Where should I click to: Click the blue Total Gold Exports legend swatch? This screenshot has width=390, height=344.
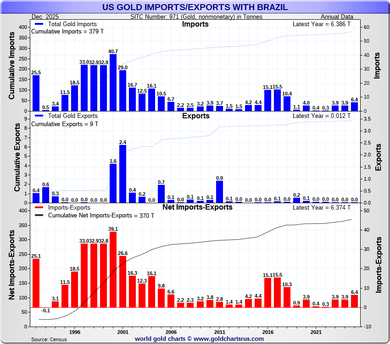pyautogui.click(x=39, y=116)
